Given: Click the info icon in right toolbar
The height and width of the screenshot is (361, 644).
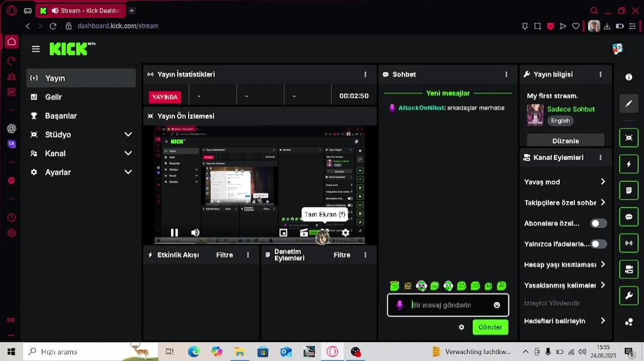Looking at the screenshot, I should coord(629,77).
